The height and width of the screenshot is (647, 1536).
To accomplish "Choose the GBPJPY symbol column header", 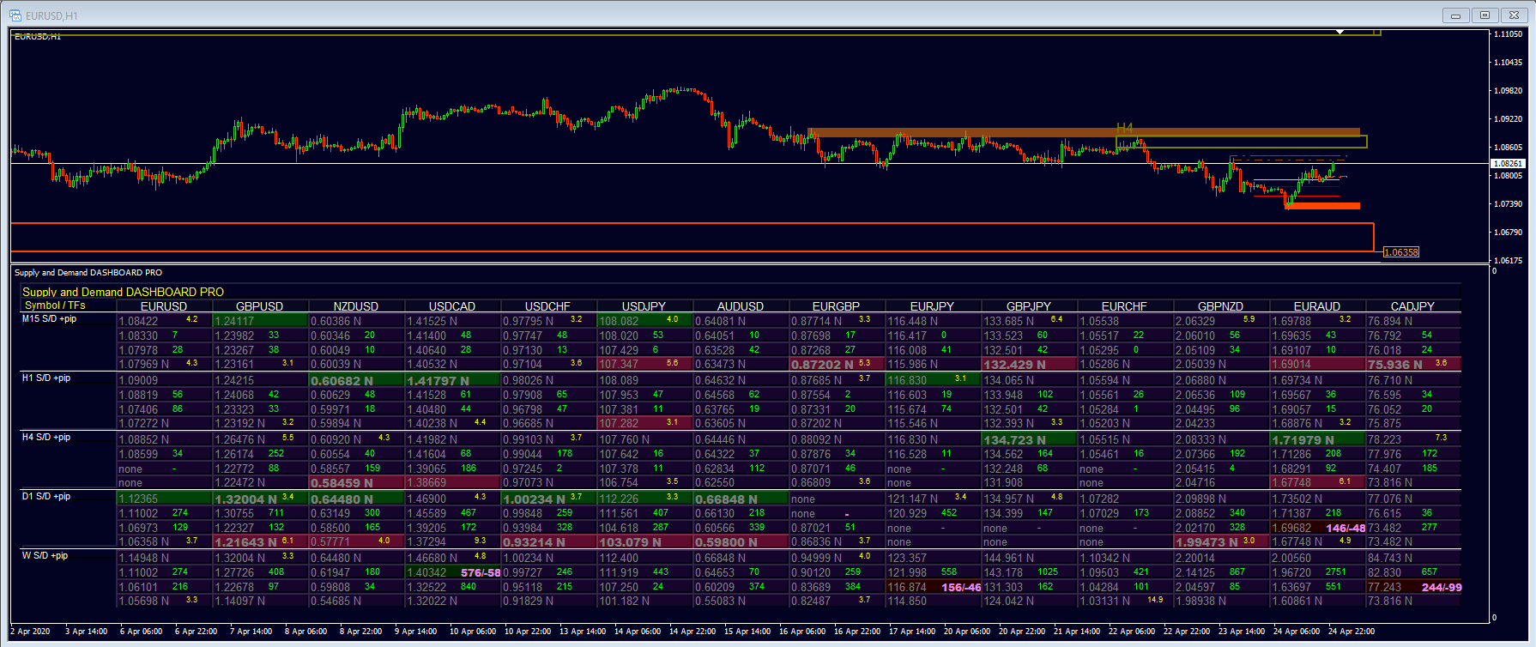I will coord(1028,306).
